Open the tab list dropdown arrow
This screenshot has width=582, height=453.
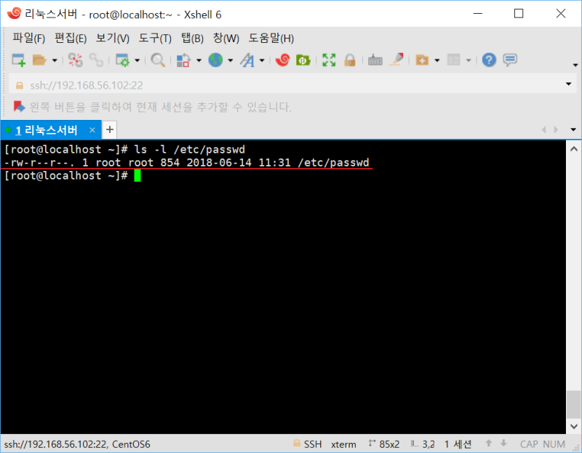(573, 130)
